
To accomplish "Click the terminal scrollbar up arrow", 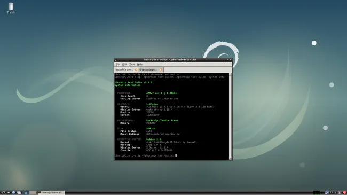I will click(x=231, y=74).
